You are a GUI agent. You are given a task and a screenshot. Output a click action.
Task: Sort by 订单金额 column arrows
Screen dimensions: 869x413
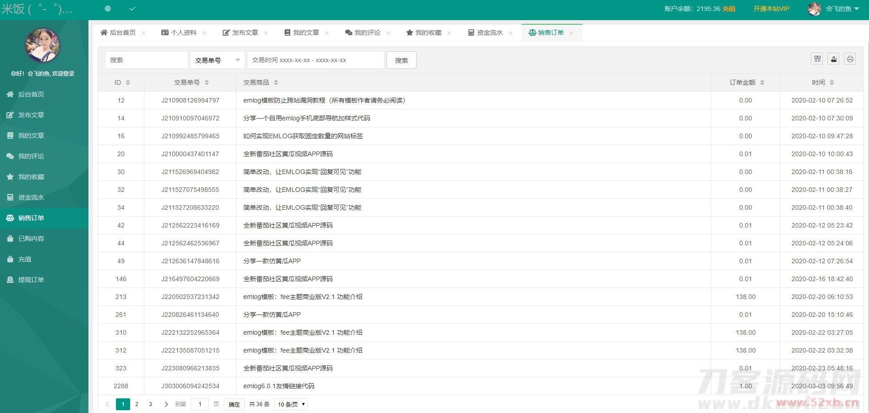point(762,82)
